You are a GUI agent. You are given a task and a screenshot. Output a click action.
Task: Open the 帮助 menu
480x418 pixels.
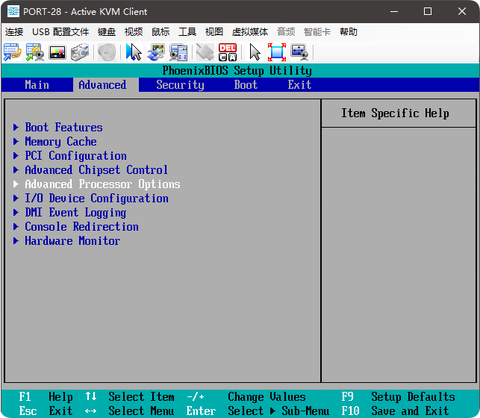coord(349,32)
